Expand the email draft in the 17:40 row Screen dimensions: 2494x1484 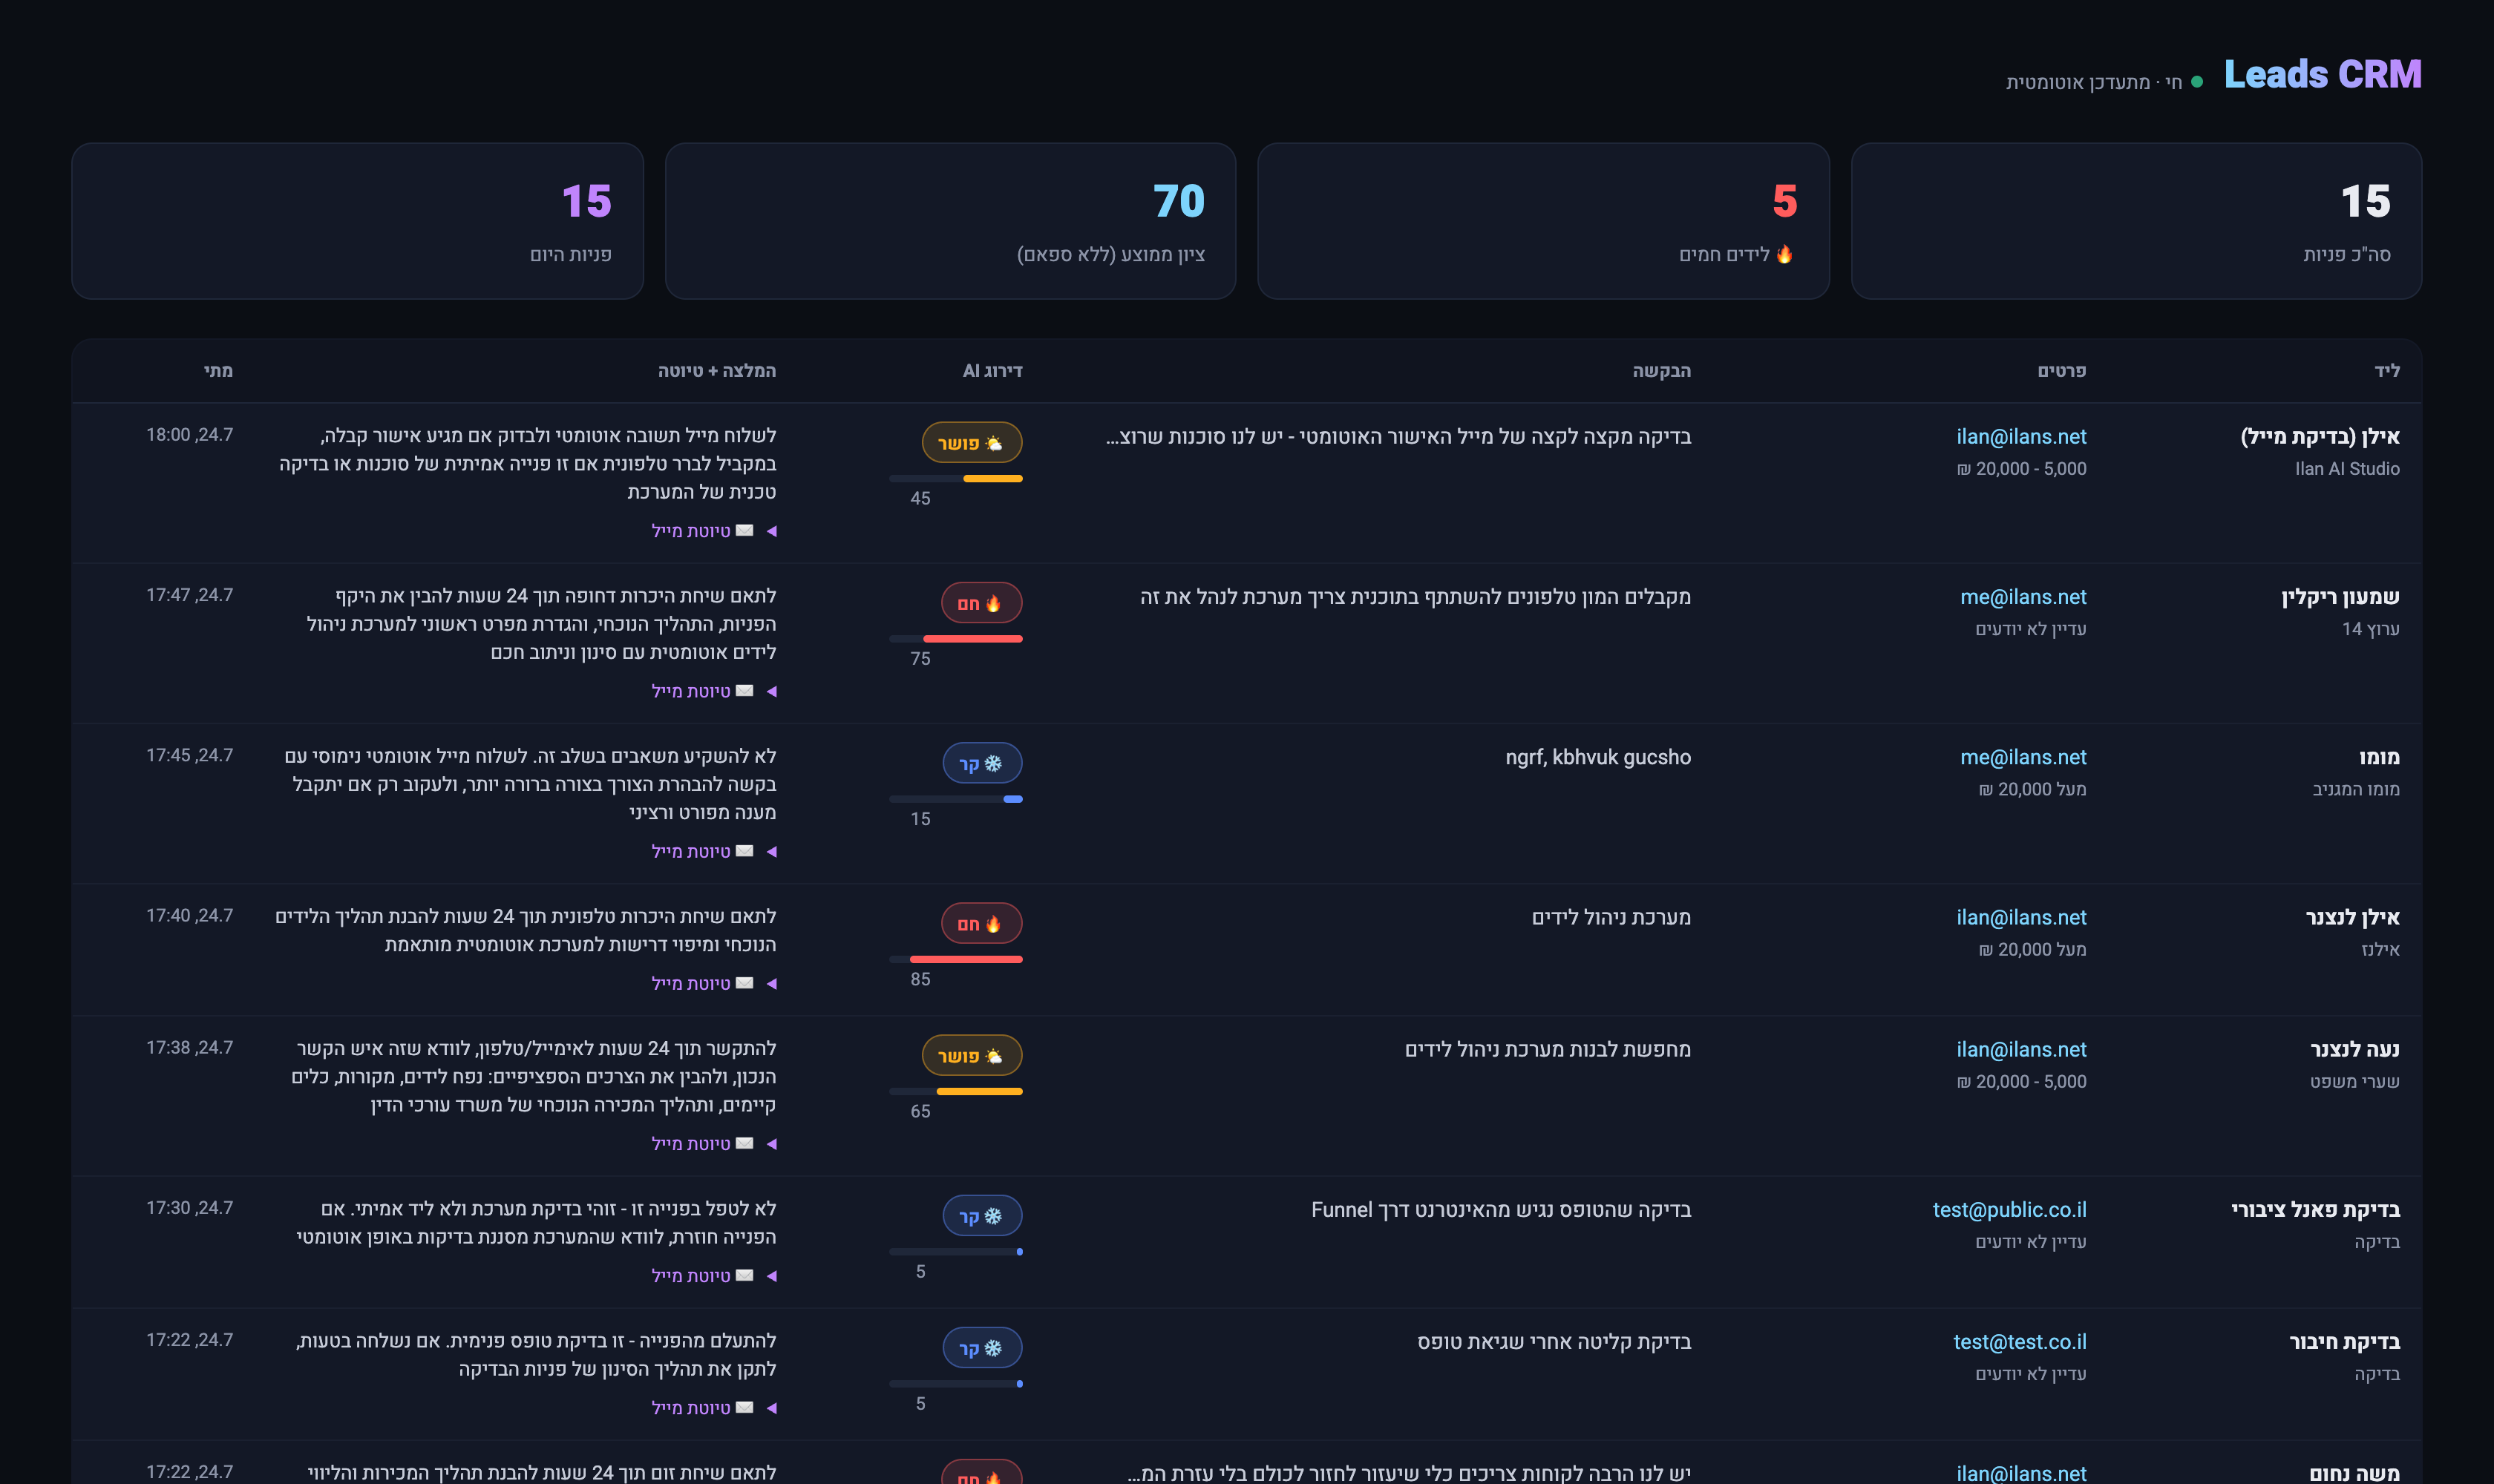point(714,984)
